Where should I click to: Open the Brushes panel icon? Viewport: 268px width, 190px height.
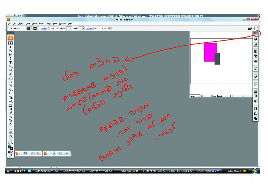pos(256,56)
